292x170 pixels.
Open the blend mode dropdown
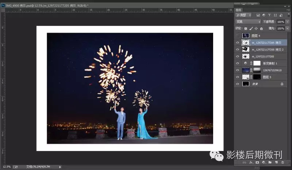tap(248, 22)
